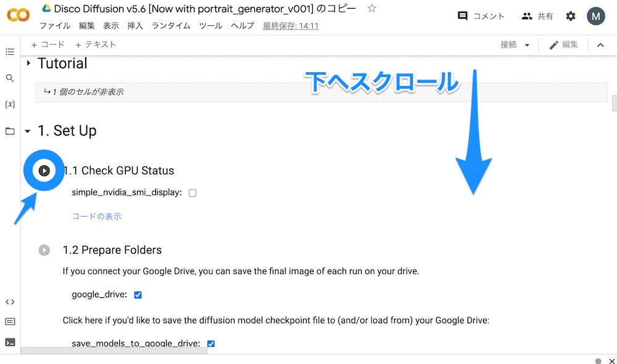
Task: Open the ヘルプ menu
Action: click(242, 26)
